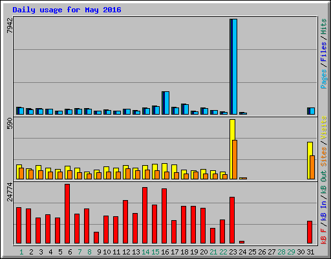Click day label 14 on the x-axis

(x=145, y=252)
